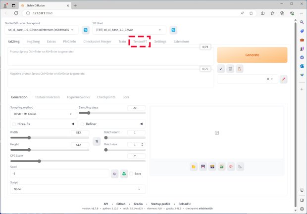This screenshot has width=307, height=214.
Task: Open the Extensions tab
Action: 181,42
